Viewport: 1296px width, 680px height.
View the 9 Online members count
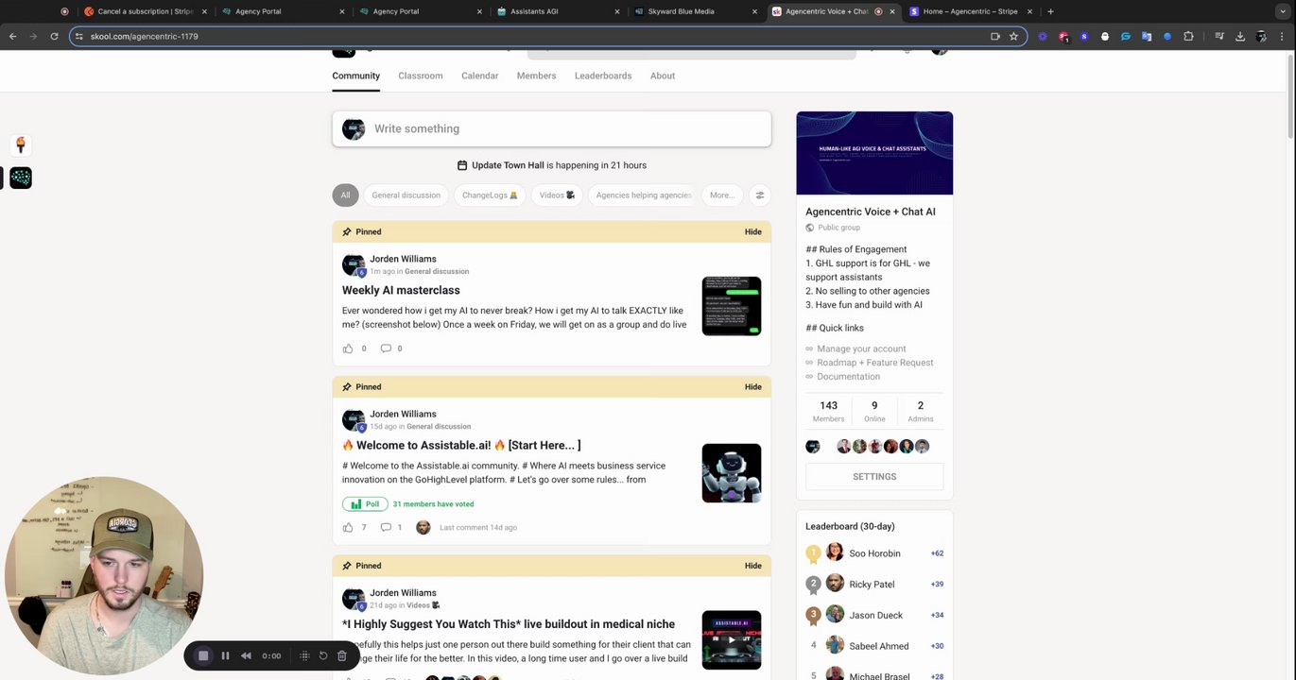click(x=874, y=411)
